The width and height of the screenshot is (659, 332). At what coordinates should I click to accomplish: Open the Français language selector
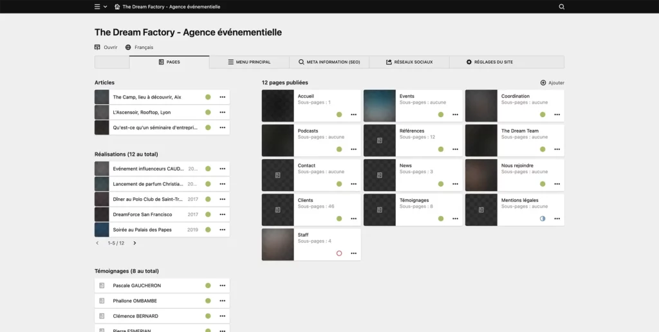point(139,48)
